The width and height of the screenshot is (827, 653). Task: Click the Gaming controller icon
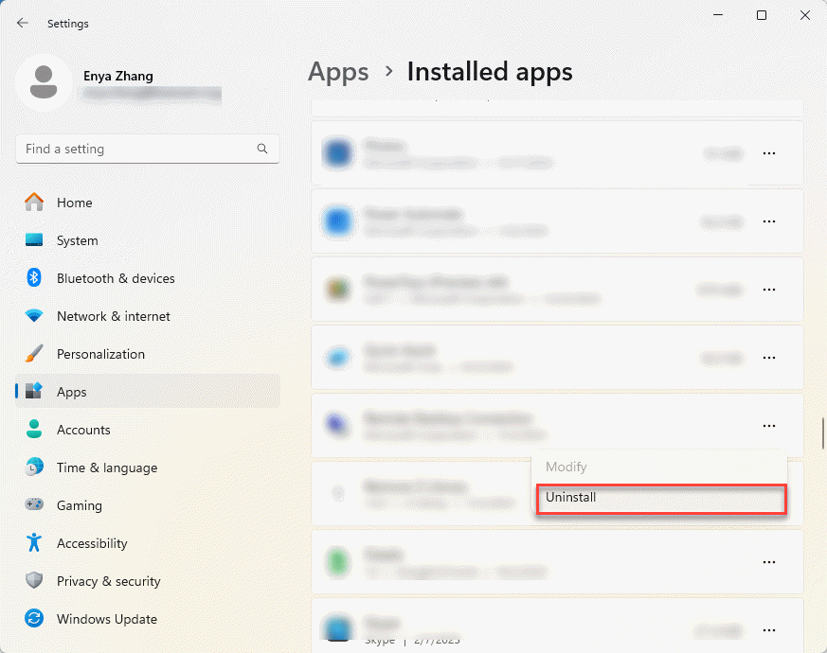coord(34,505)
